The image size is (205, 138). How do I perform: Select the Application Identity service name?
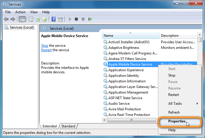point(124,76)
